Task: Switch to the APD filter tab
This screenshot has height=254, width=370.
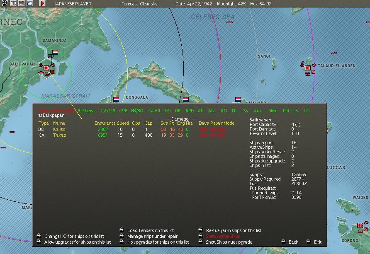Action: pos(190,111)
